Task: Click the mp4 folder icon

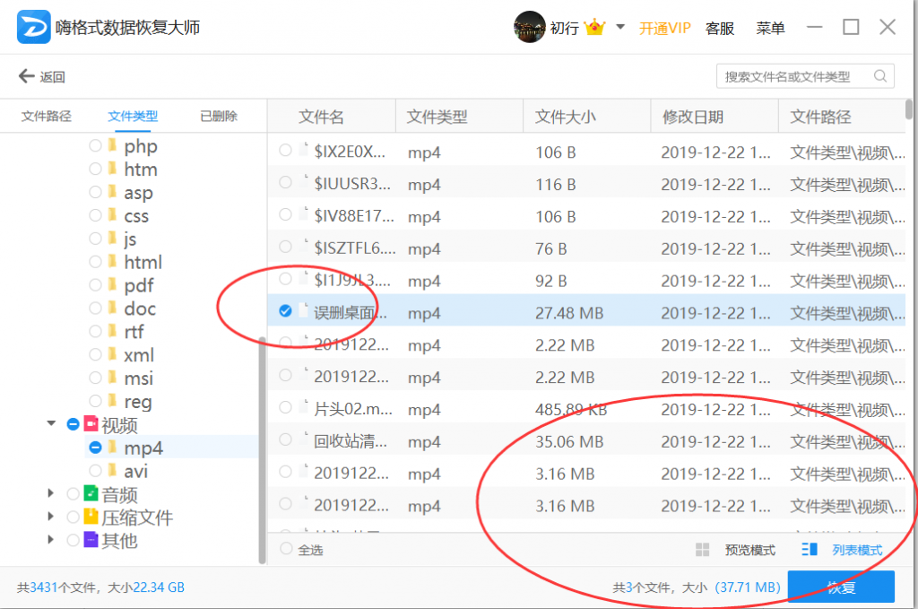Action: [x=112, y=448]
